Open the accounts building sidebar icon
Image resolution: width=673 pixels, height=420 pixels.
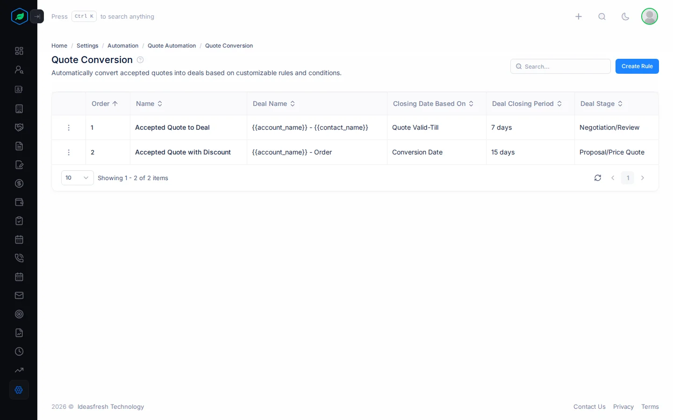coord(19,109)
